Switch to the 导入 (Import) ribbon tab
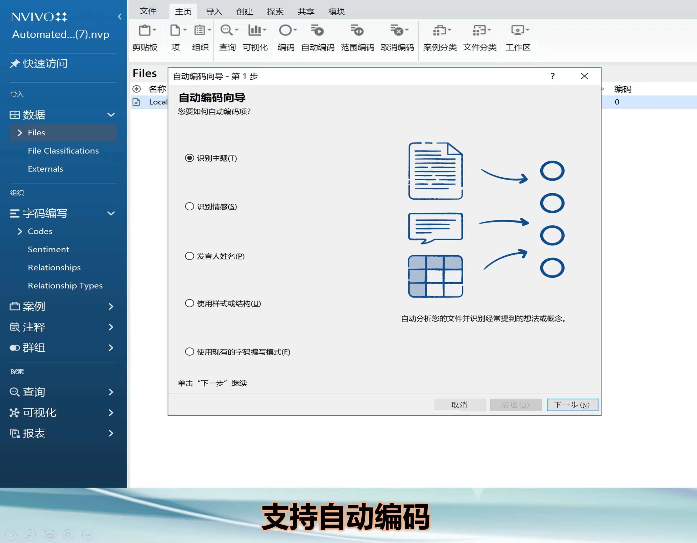697x543 pixels. tap(213, 12)
